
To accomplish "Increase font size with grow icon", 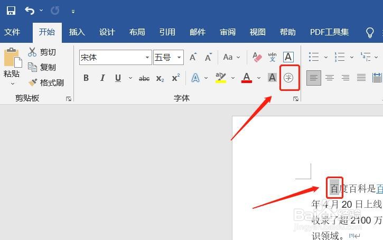I will coord(193,57).
